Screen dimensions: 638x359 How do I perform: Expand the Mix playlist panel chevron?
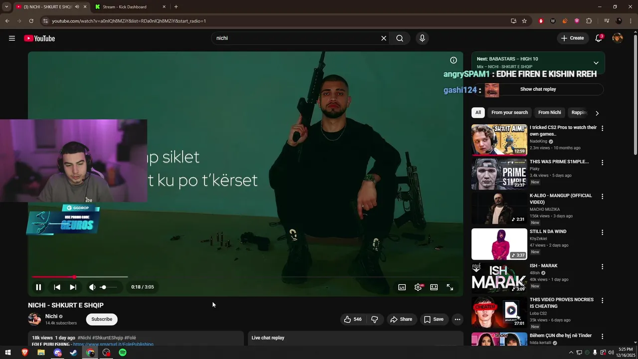click(596, 63)
